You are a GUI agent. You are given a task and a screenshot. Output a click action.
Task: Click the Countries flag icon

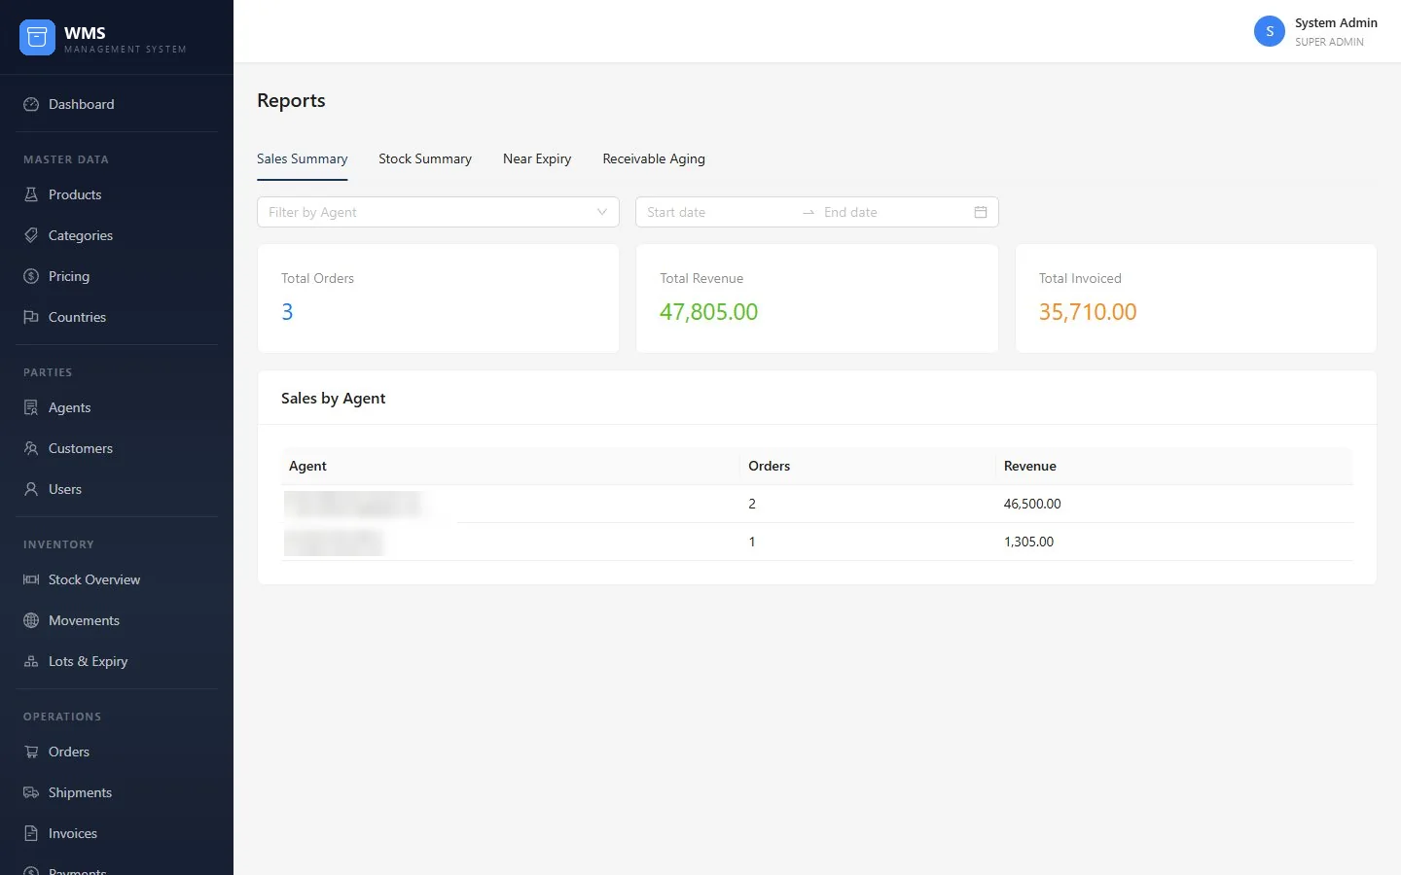click(x=31, y=317)
